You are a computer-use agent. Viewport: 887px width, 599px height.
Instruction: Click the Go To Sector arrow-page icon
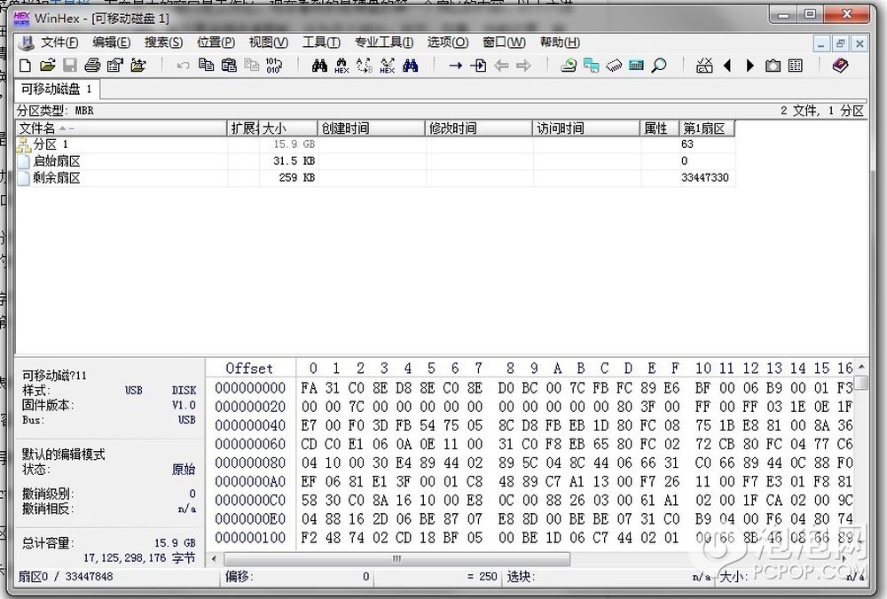pos(478,66)
